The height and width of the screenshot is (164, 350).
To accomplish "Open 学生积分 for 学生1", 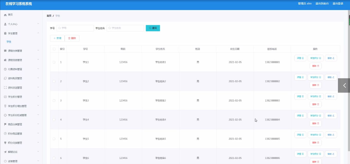I will coord(316,58).
